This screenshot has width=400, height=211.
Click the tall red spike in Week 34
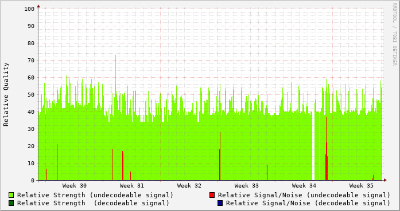coord(327,148)
